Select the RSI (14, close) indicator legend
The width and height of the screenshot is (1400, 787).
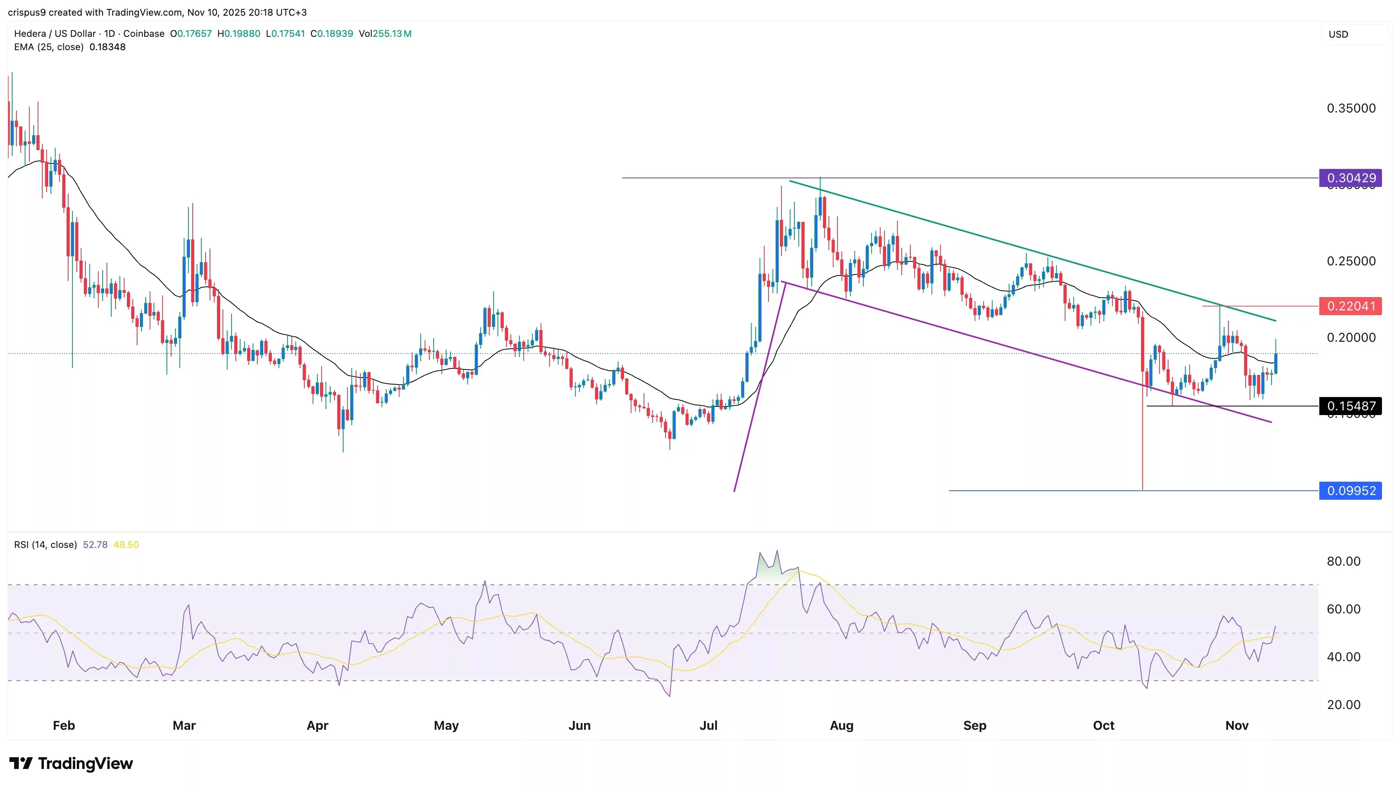click(46, 544)
